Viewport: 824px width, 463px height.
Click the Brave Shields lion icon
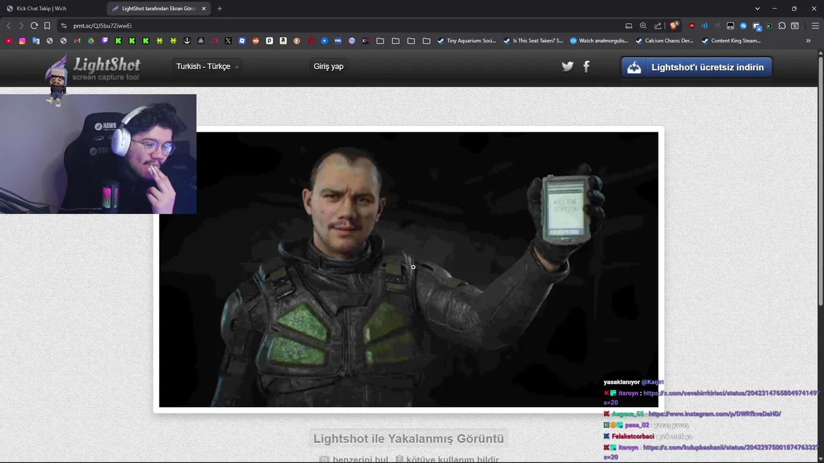tap(674, 26)
